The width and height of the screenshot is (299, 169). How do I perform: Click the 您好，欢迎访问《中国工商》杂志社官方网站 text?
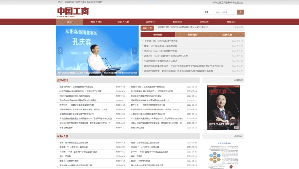[80, 2]
